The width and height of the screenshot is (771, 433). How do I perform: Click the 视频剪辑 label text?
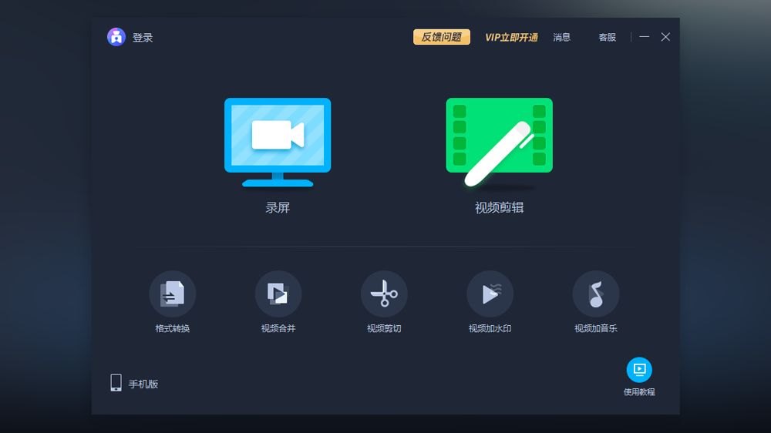point(499,208)
